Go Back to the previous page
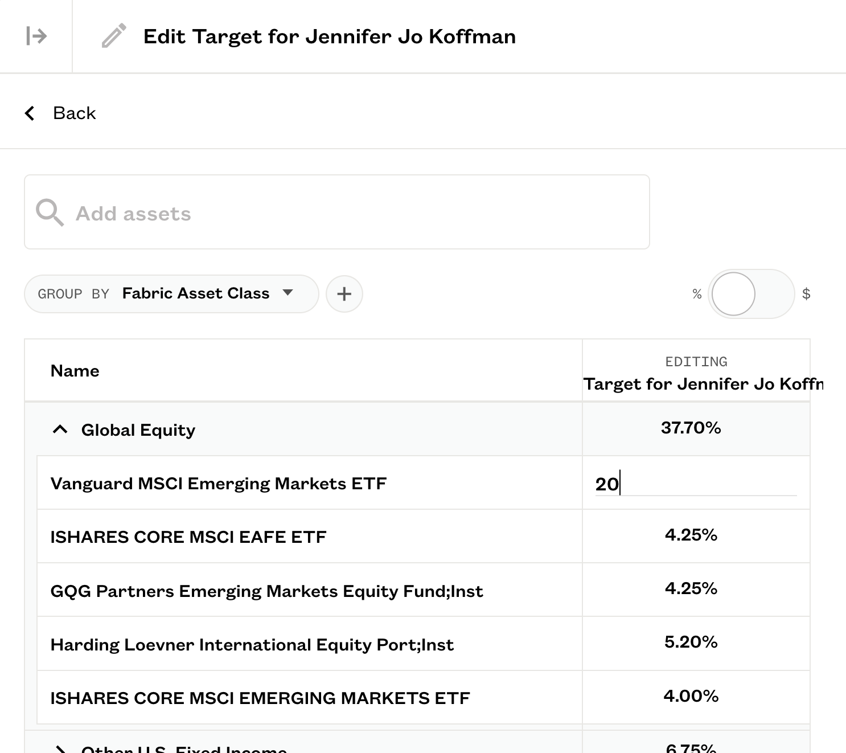Image resolution: width=846 pixels, height=753 pixels. [x=74, y=113]
